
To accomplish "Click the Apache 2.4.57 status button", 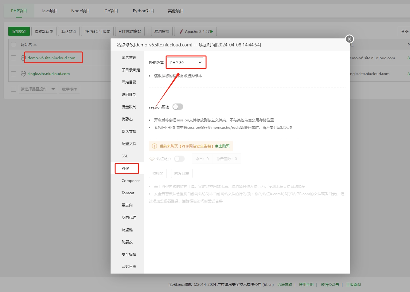I will pyautogui.click(x=196, y=31).
